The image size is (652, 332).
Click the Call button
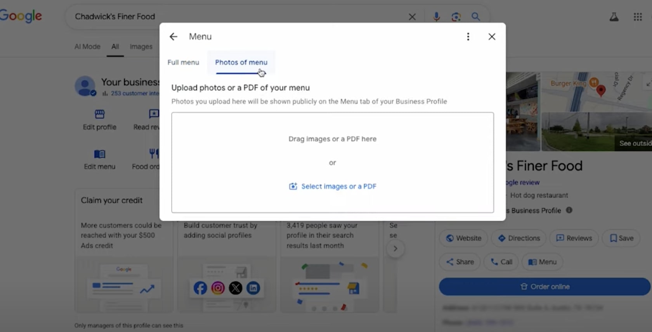(501, 262)
